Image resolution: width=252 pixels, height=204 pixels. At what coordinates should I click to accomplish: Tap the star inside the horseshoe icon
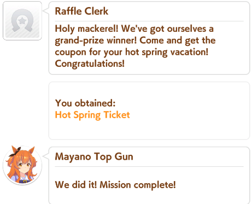(x=22, y=21)
